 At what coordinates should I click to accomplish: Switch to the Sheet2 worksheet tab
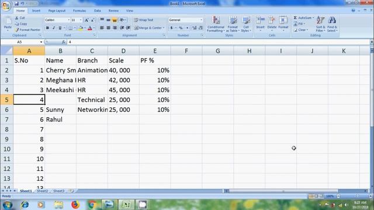tap(42, 191)
